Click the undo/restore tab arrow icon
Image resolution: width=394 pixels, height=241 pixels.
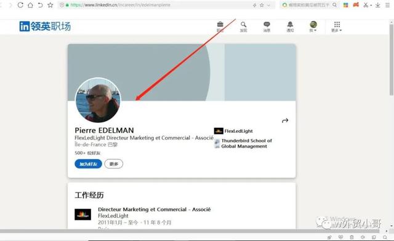(x=40, y=5)
